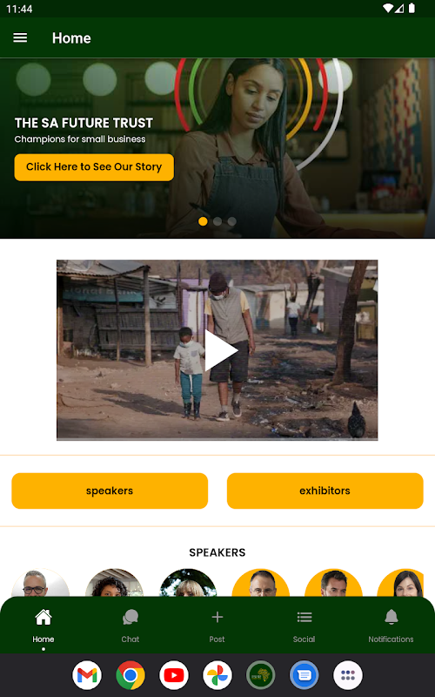Select the second carousel dot indicator
The height and width of the screenshot is (697, 435).
click(x=217, y=221)
